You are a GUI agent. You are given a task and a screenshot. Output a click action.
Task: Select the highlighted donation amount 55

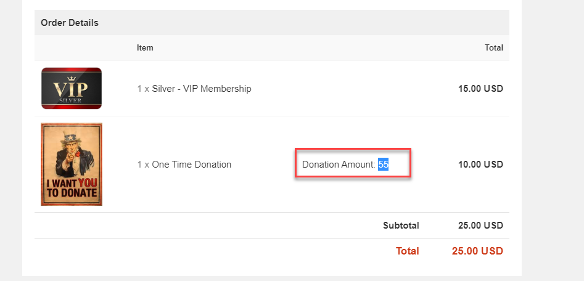click(x=383, y=164)
